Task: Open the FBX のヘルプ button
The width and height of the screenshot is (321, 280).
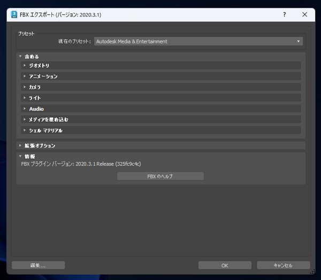Action: click(160, 176)
